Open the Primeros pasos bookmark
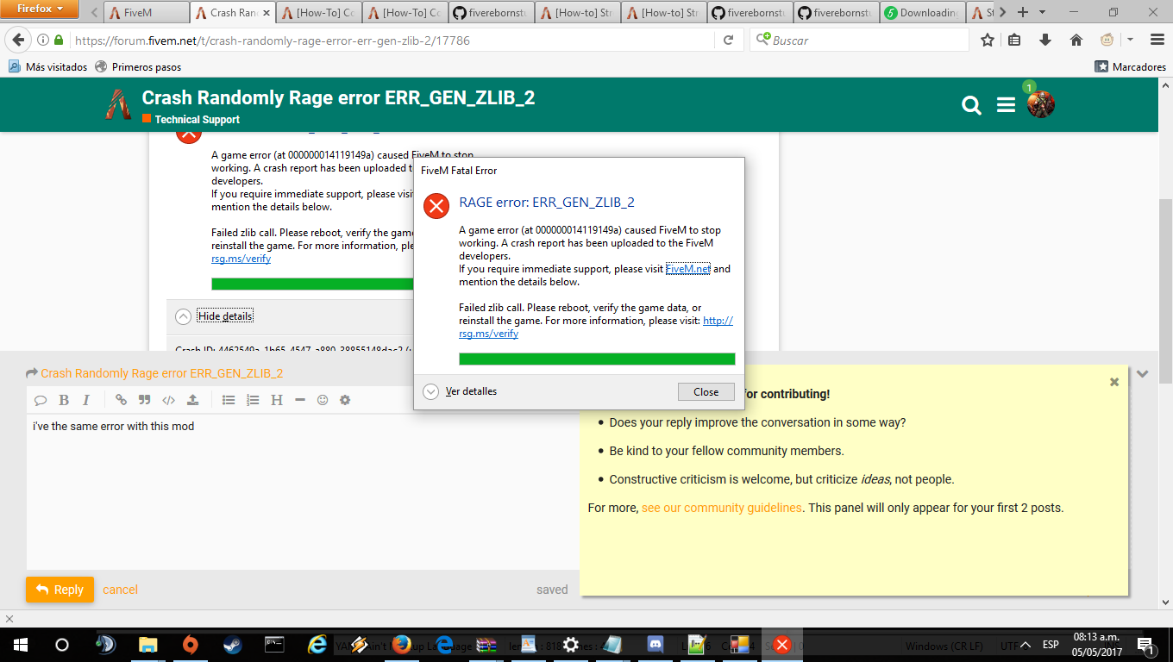The width and height of the screenshot is (1173, 662). (x=138, y=66)
